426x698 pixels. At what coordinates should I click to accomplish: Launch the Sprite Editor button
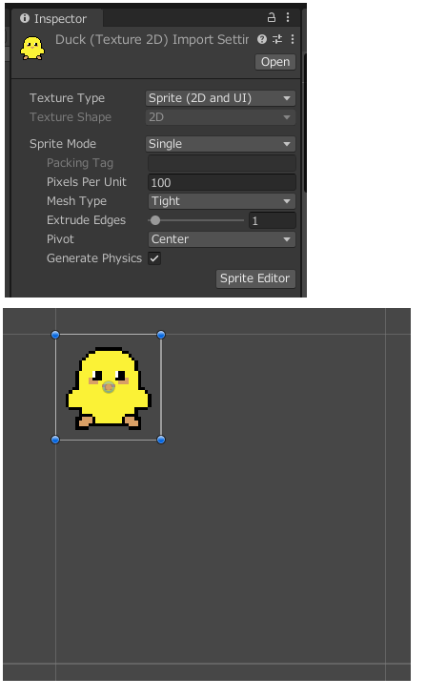[255, 278]
